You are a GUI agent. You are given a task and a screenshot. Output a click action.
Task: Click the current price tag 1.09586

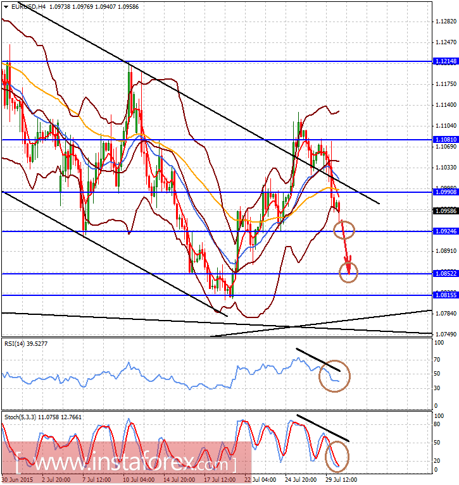[x=446, y=211]
